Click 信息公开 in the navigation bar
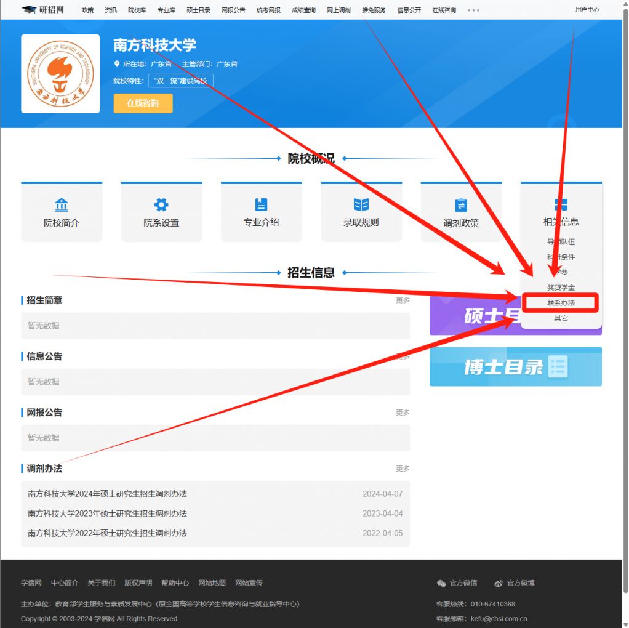The height and width of the screenshot is (628, 629). tap(409, 10)
